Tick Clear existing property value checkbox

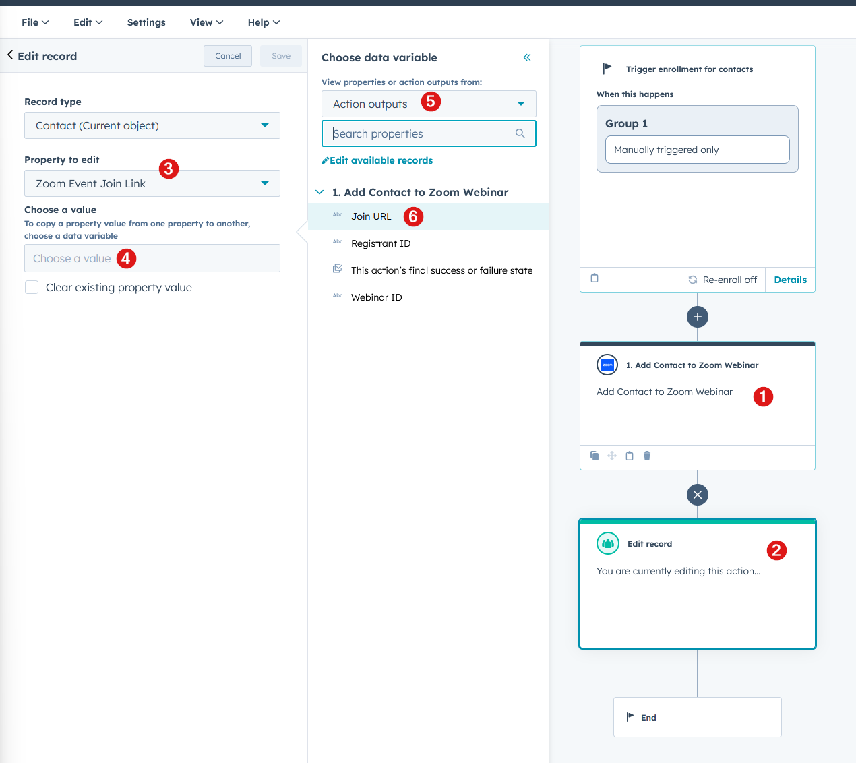point(32,287)
